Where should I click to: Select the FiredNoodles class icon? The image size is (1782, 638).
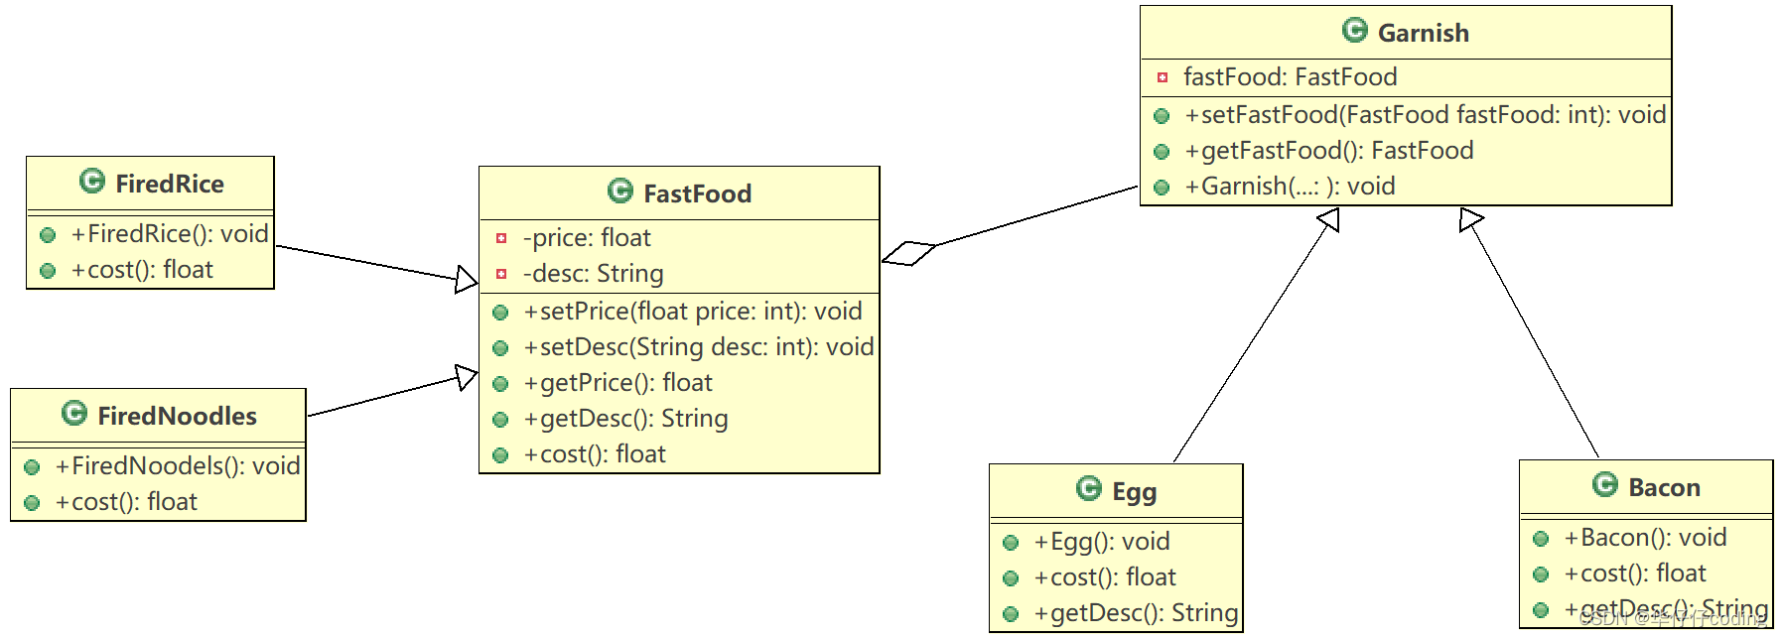pyautogui.click(x=74, y=413)
